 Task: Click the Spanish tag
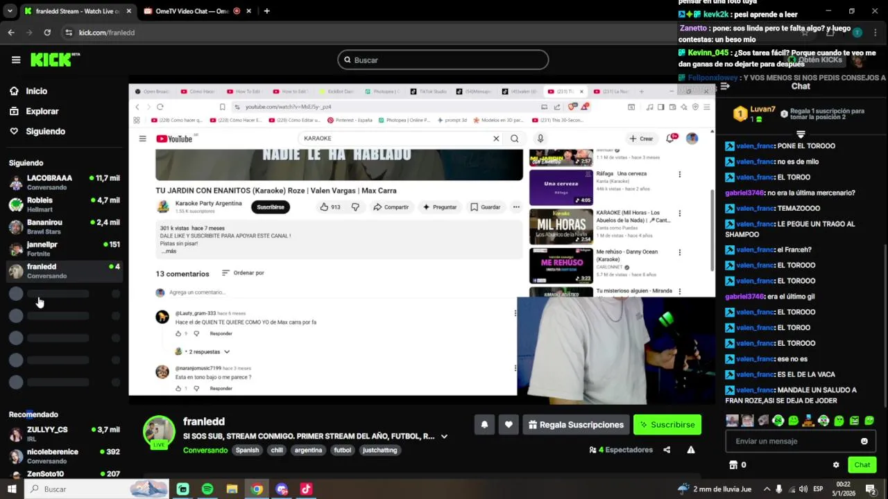point(247,450)
